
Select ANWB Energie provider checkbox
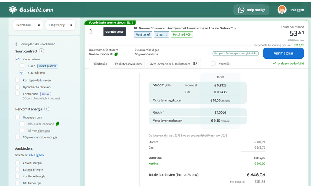[17, 163]
